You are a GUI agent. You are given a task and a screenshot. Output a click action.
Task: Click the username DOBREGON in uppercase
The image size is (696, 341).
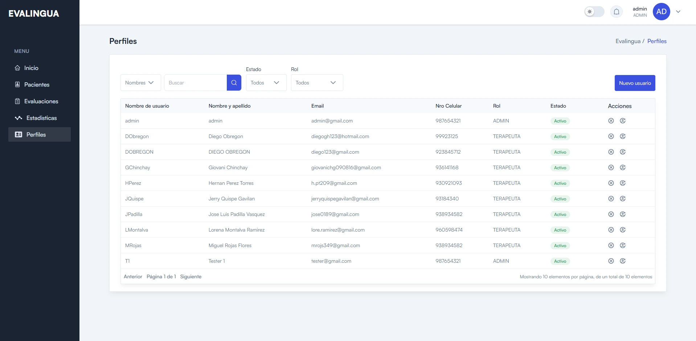139,152
